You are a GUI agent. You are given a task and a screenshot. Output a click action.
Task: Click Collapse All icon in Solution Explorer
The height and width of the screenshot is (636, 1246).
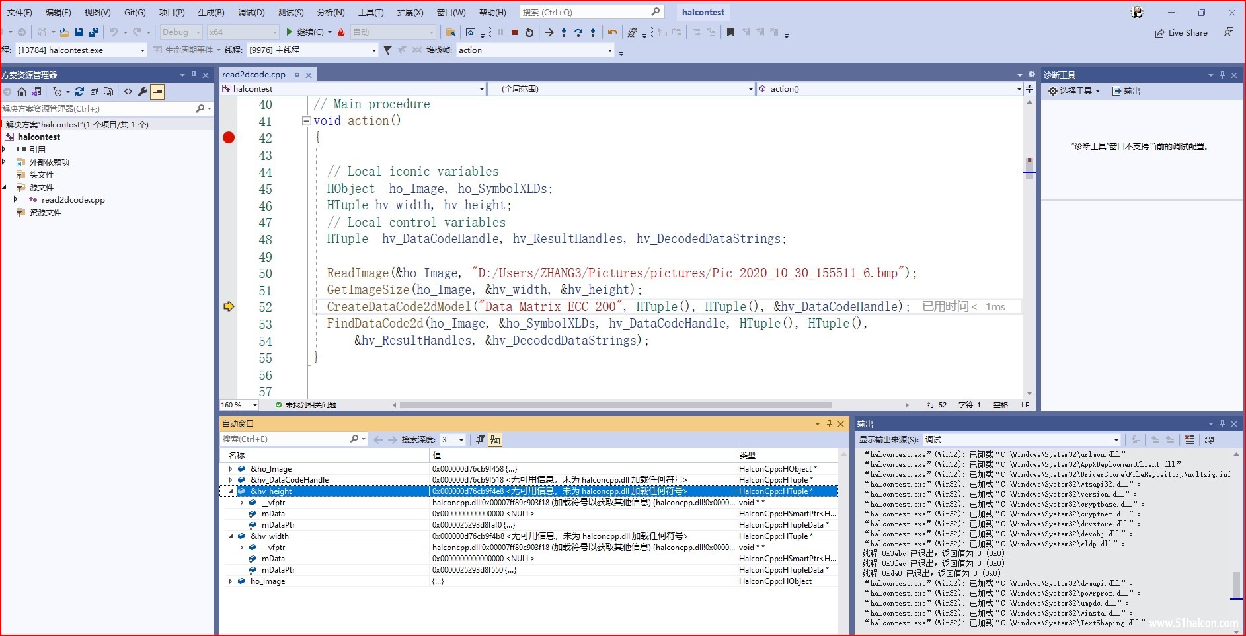[x=94, y=92]
